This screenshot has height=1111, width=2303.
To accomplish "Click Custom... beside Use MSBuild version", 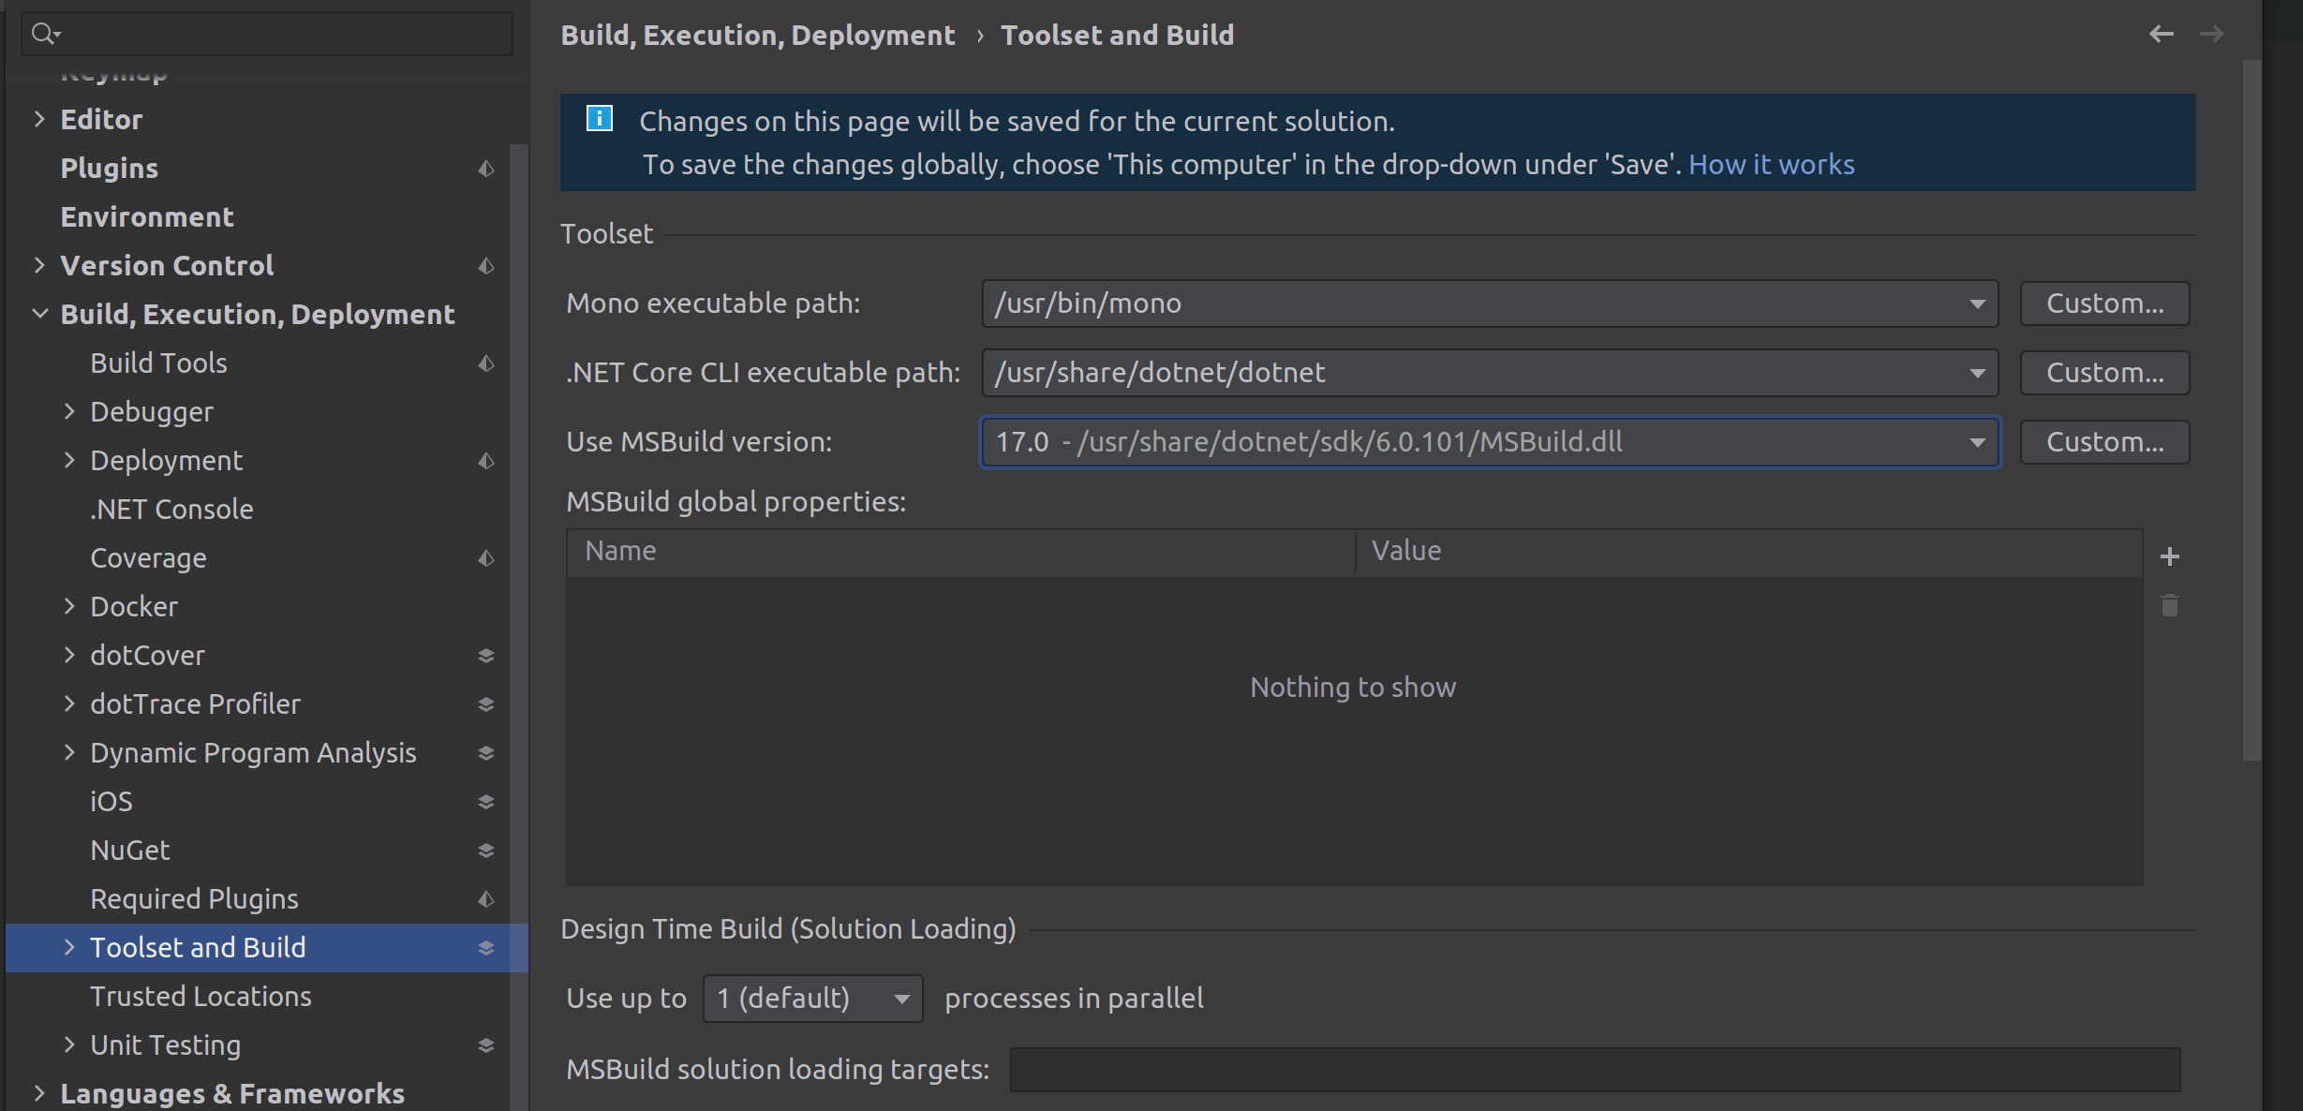I will pos(2104,441).
